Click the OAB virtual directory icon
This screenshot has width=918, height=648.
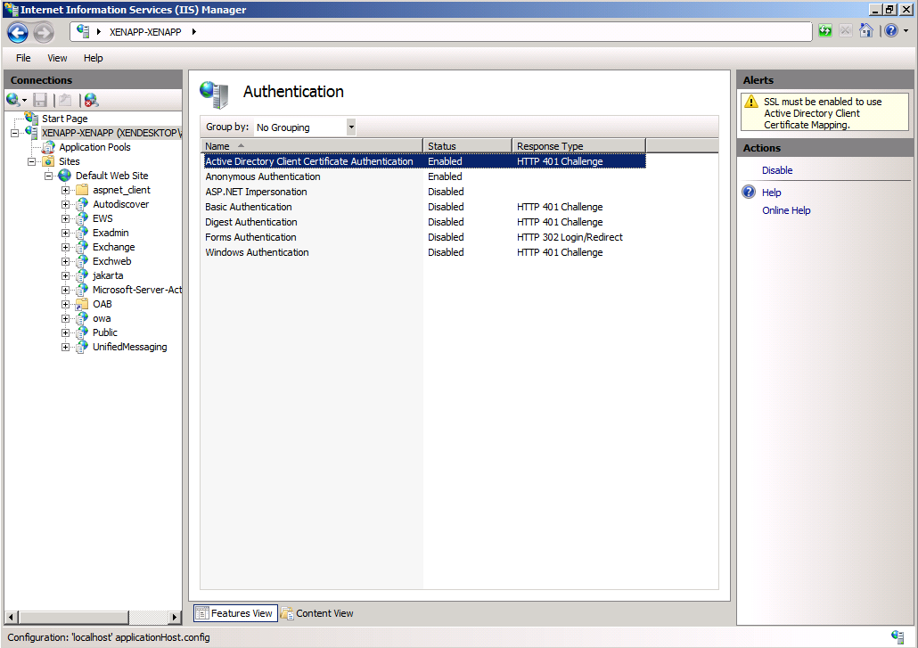(81, 304)
